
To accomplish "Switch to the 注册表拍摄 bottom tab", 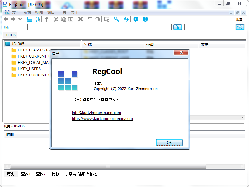I will pos(87,174).
